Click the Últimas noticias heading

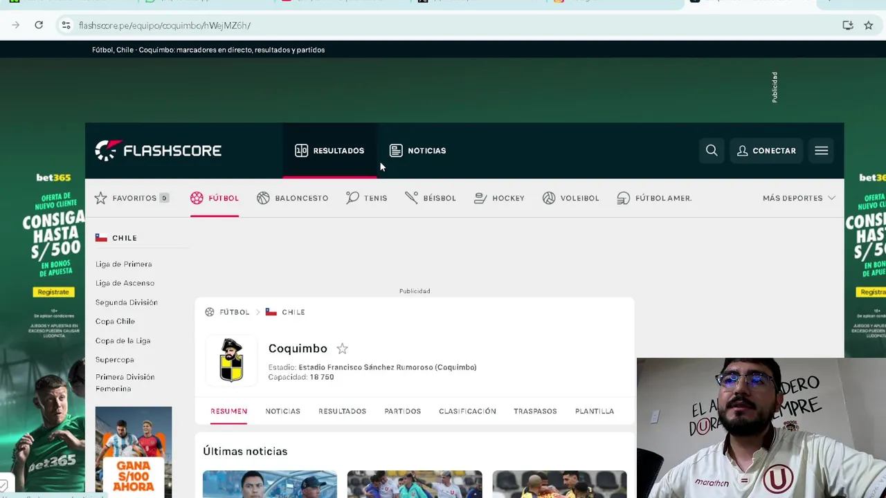pyautogui.click(x=245, y=451)
